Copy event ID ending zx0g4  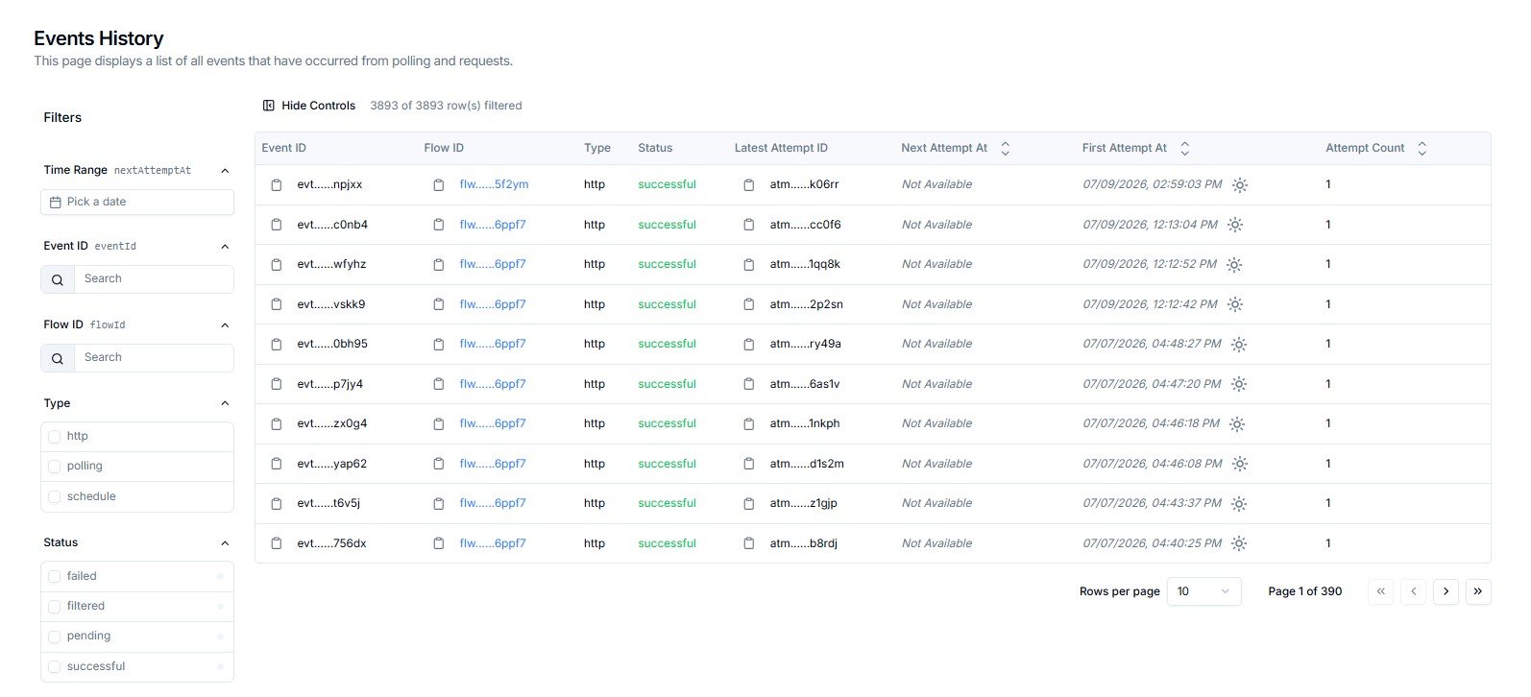pos(277,423)
